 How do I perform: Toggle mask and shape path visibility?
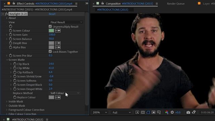[x=148, y=112]
